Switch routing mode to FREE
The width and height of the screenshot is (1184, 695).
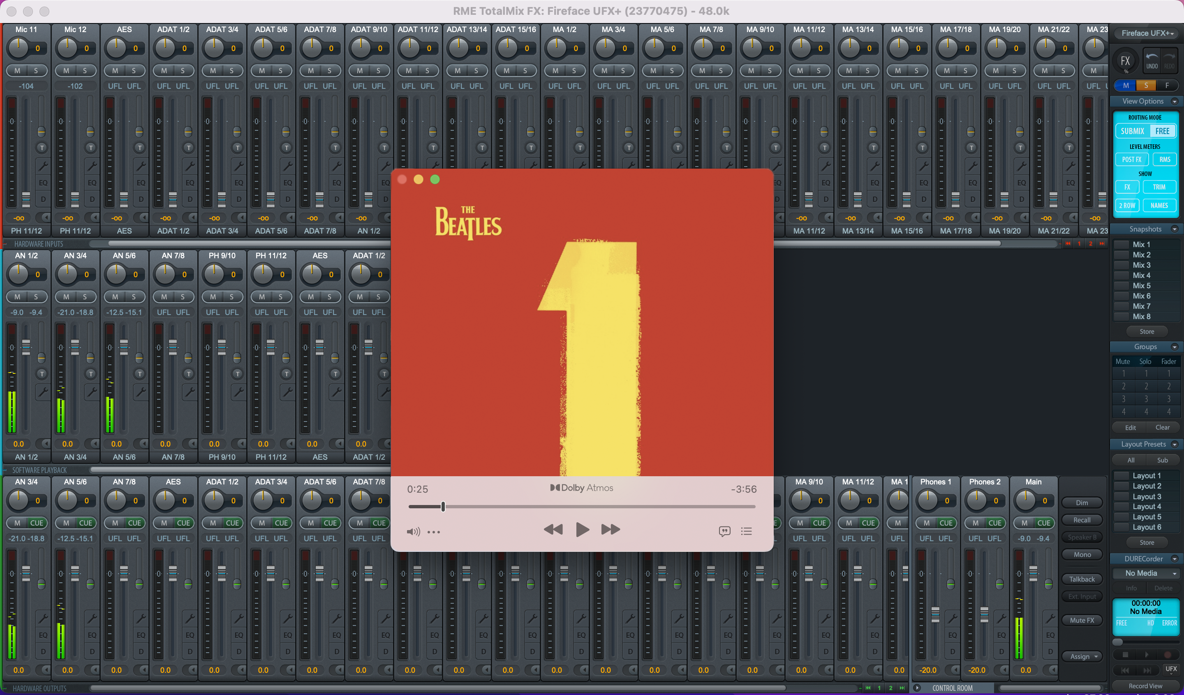pyautogui.click(x=1162, y=131)
